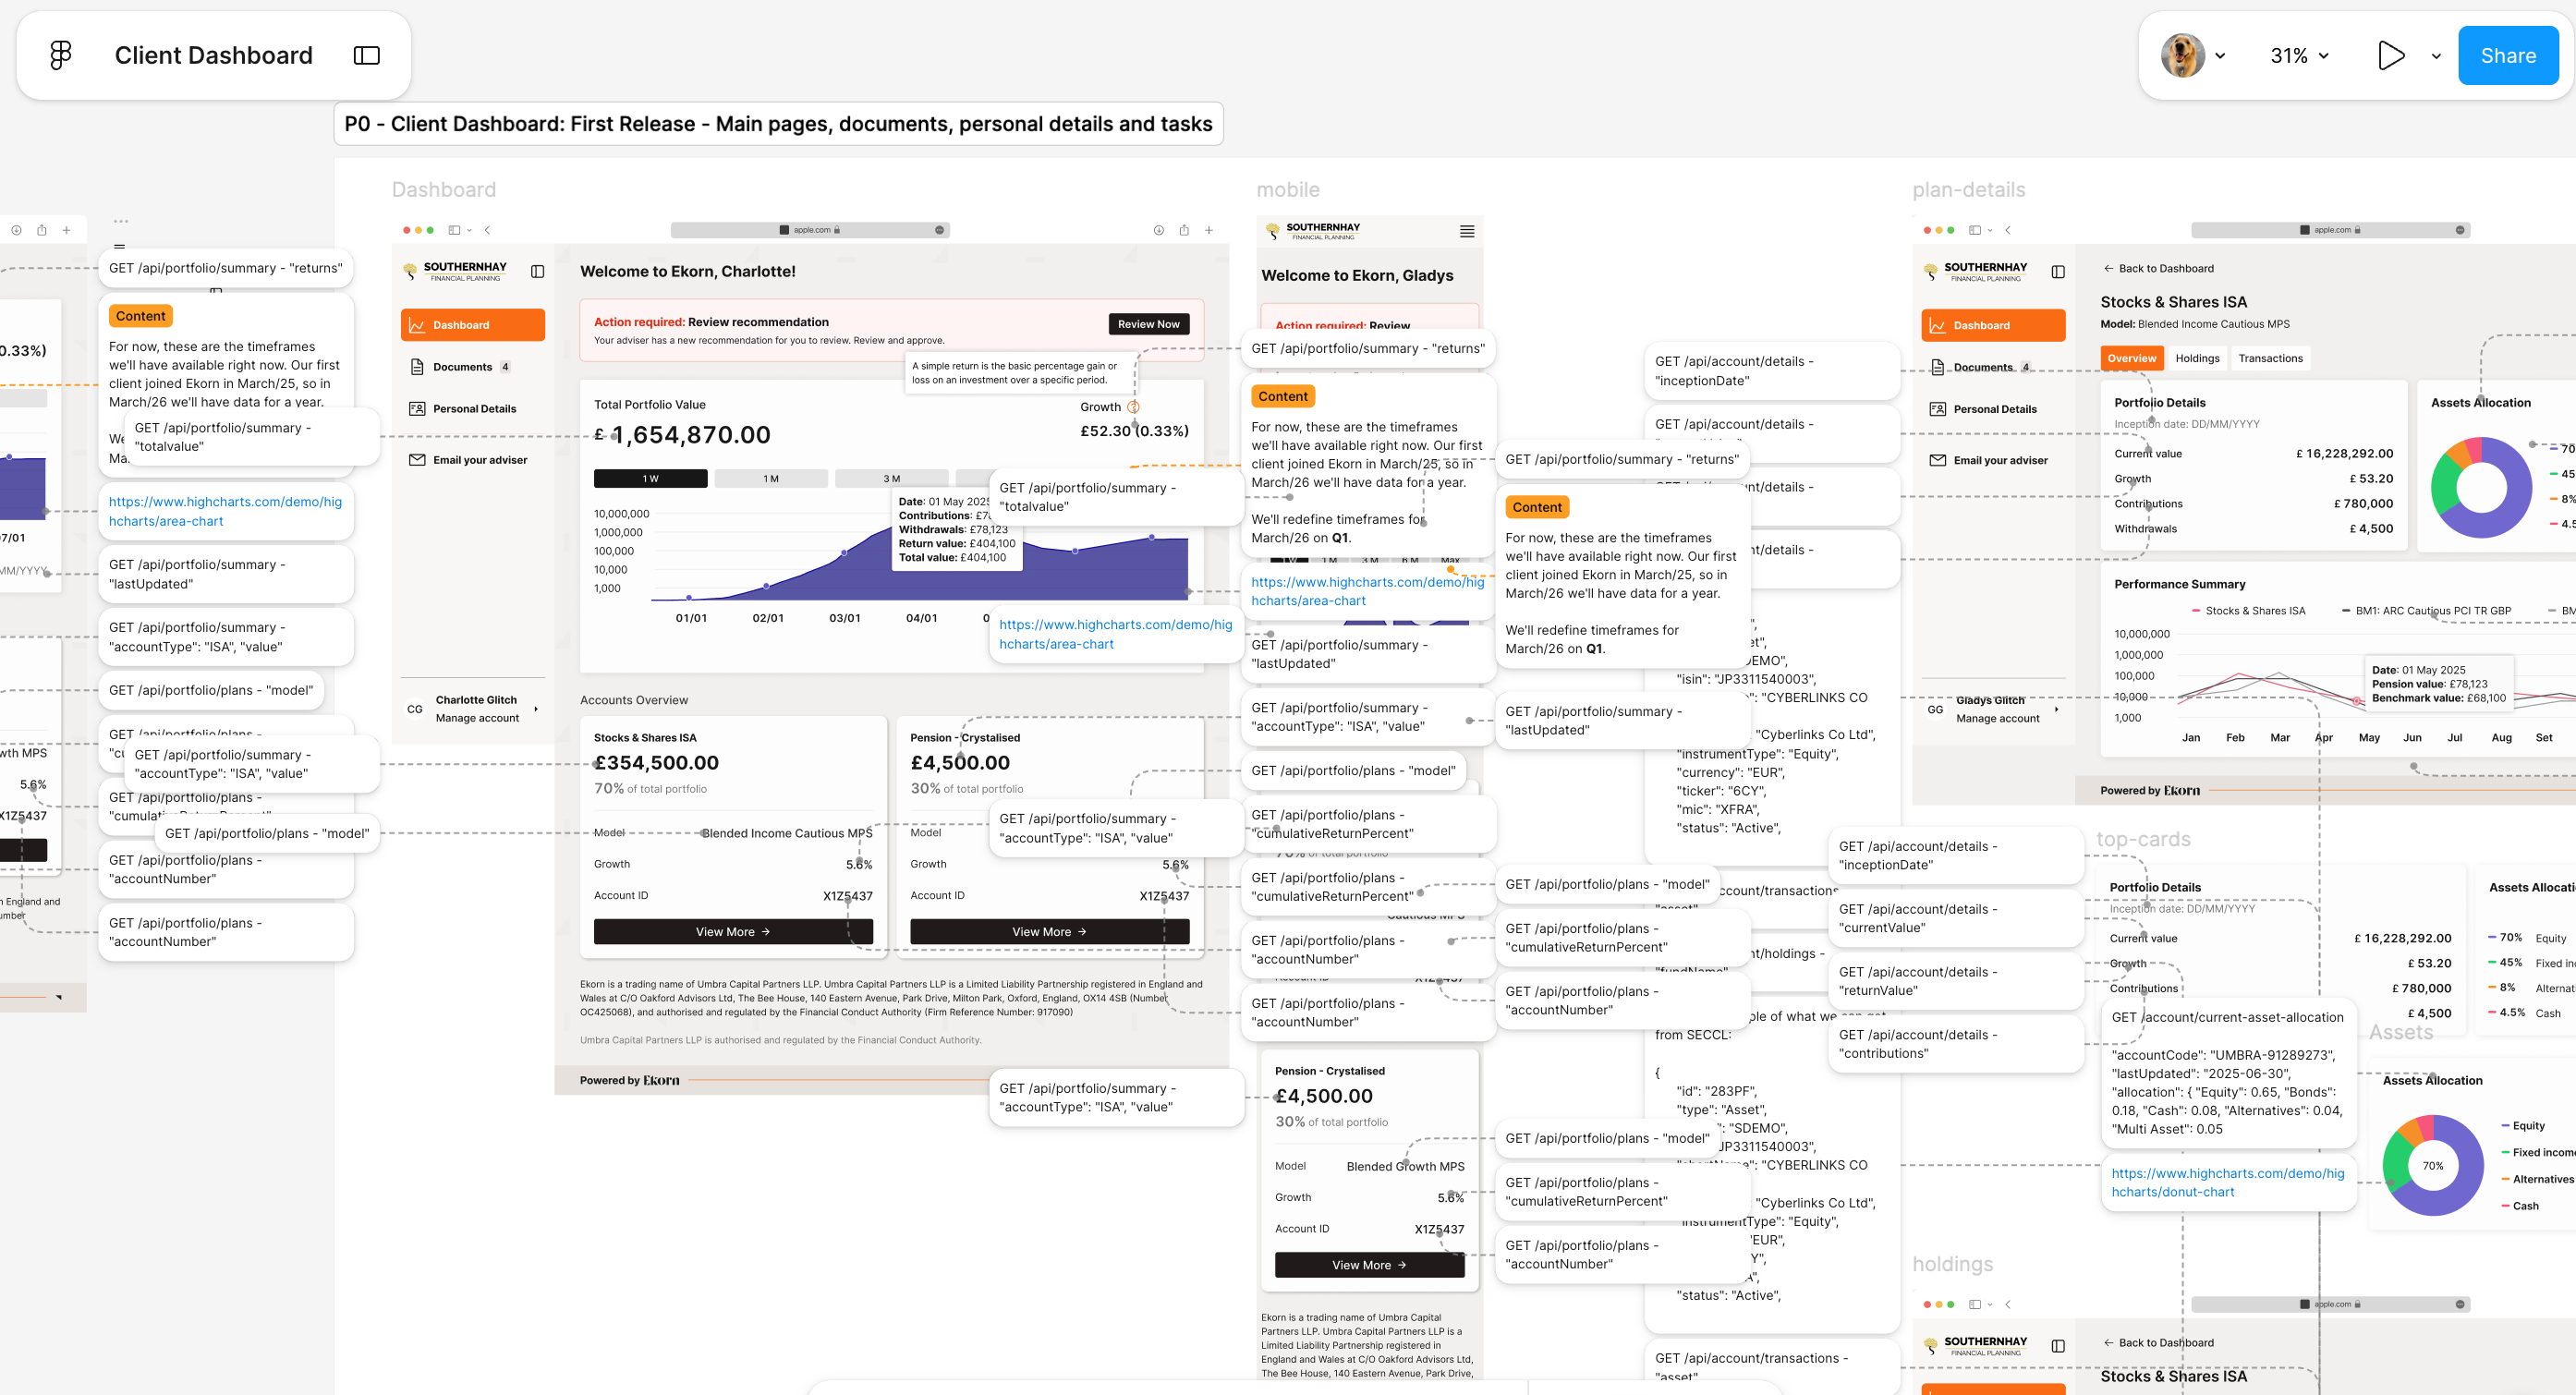2576x1395 pixels.
Task: Expand the avatar dropdown chevron
Action: click(x=2220, y=56)
